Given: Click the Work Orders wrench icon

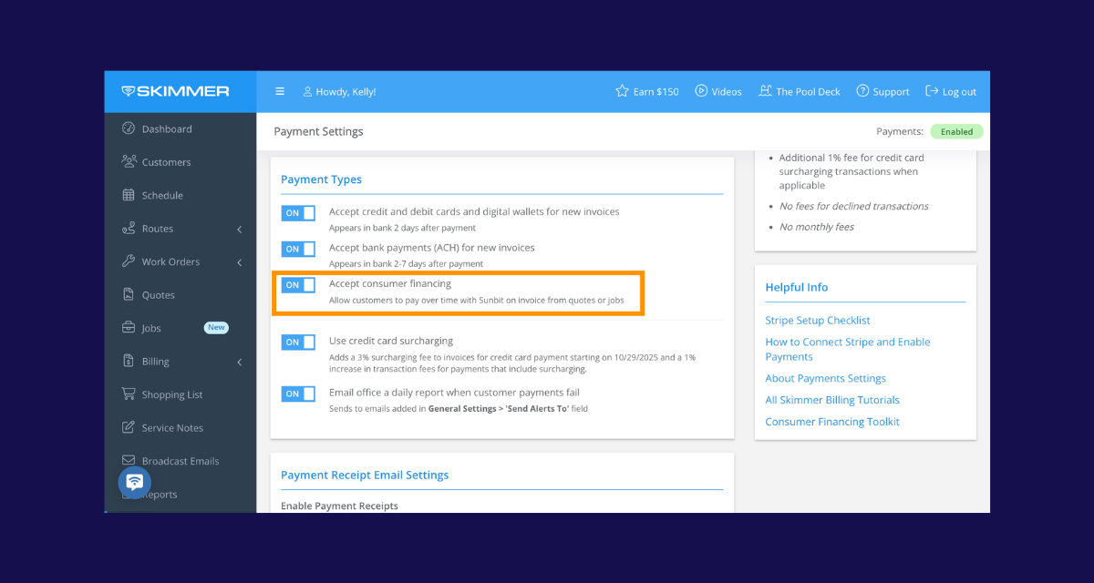Looking at the screenshot, I should [x=129, y=261].
